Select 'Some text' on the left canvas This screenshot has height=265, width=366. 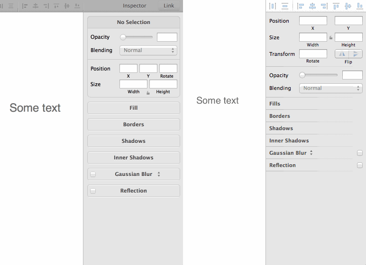[35, 108]
